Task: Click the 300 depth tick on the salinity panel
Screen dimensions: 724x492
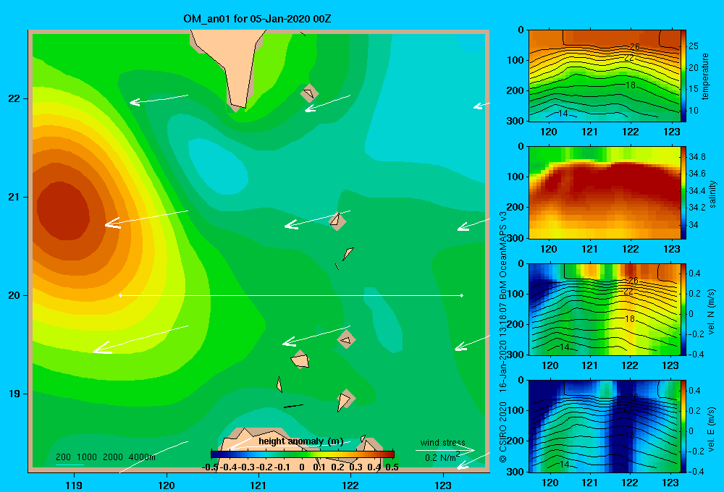Action: click(515, 238)
